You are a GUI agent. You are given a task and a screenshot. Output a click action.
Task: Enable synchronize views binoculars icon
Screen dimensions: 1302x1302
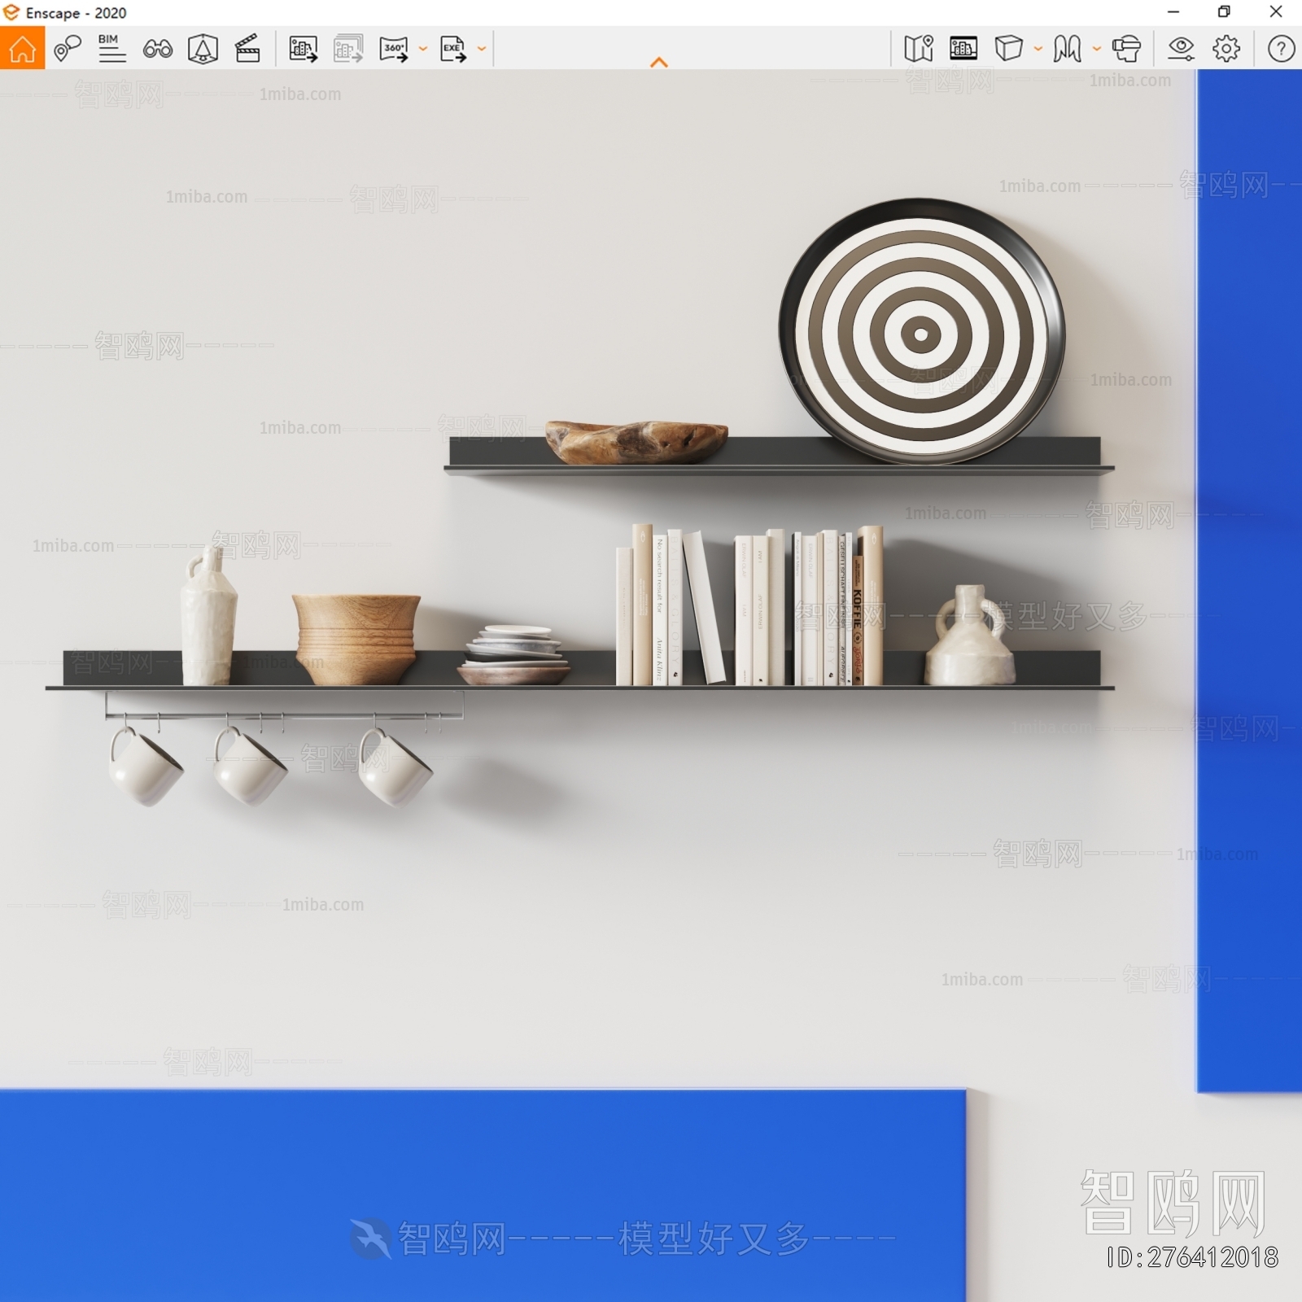pyautogui.click(x=157, y=49)
